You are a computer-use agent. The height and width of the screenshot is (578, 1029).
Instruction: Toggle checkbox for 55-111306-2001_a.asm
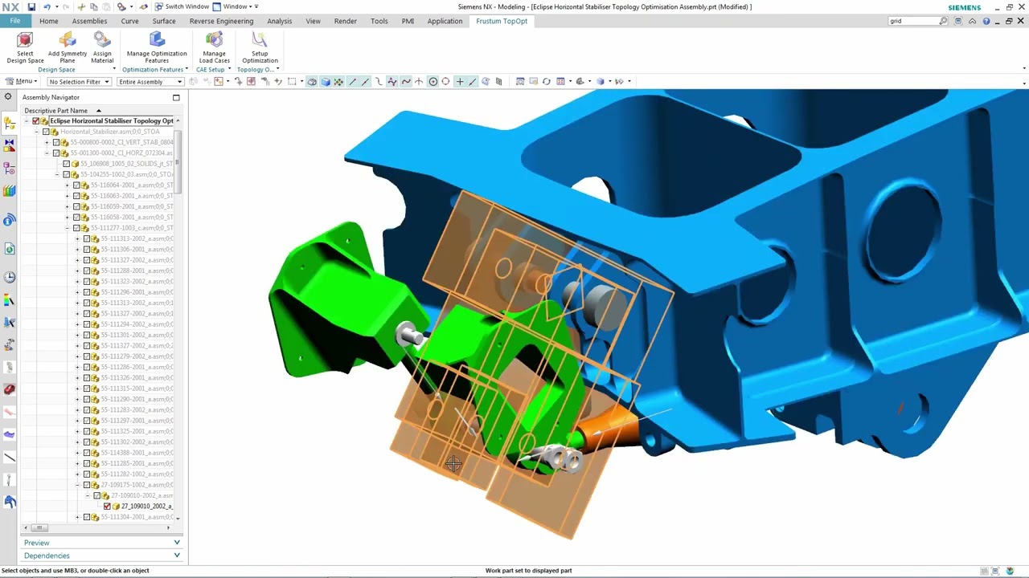[87, 250]
